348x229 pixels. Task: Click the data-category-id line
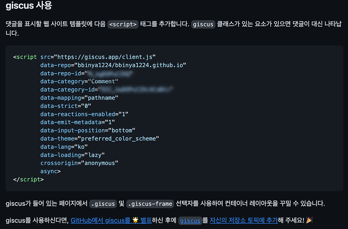[107, 90]
